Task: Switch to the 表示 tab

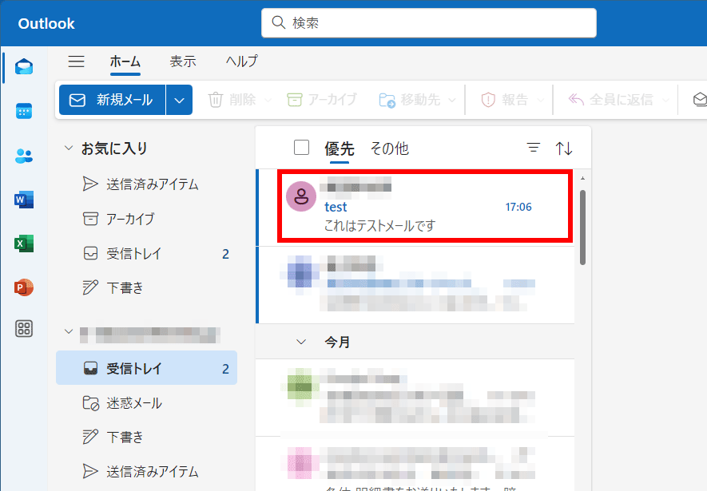Action: pyautogui.click(x=183, y=61)
